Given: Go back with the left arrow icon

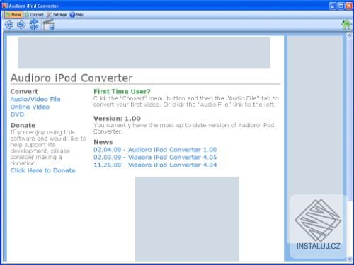Looking at the screenshot, I should (9, 25).
